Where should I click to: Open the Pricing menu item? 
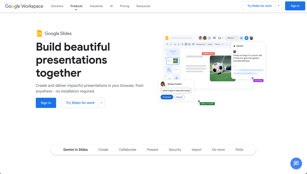click(124, 6)
